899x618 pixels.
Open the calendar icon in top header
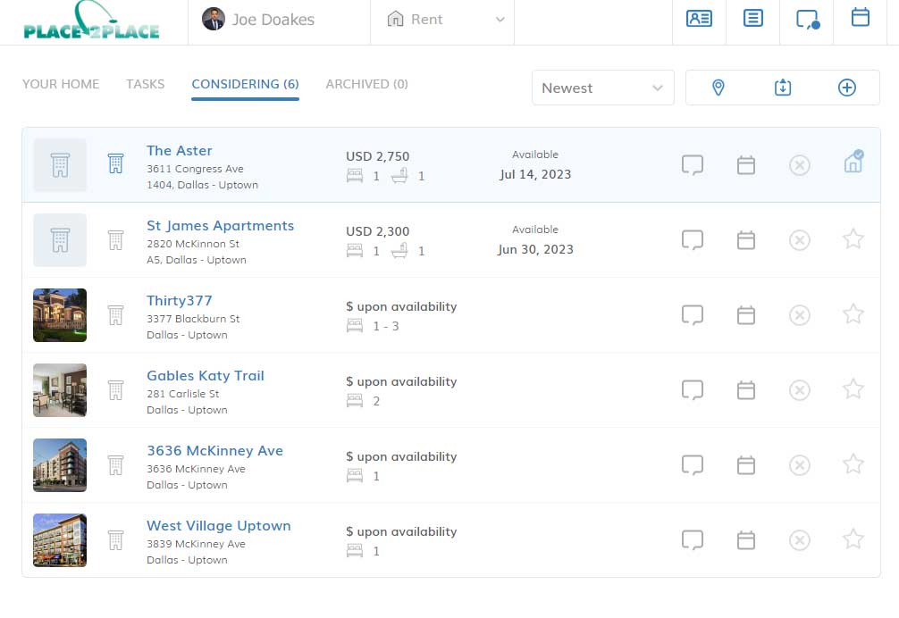coord(860,17)
